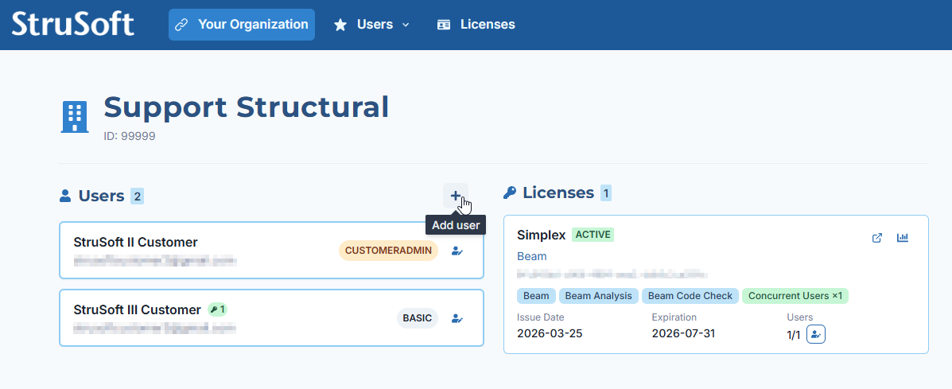Click the Beam feature tag

[536, 296]
